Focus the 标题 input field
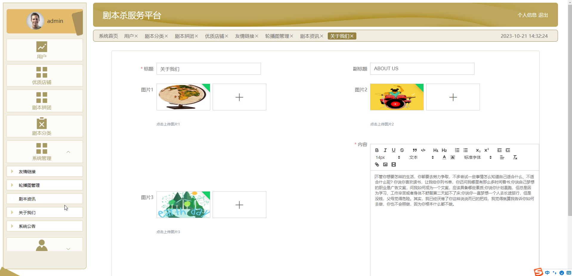 point(209,69)
